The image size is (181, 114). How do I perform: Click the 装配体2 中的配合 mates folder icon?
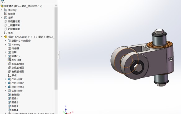(x=9, y=41)
